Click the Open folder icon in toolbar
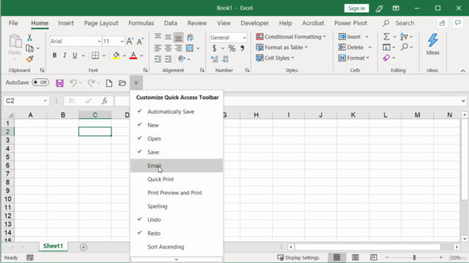Screen dimensions: 469x263 (x=122, y=83)
